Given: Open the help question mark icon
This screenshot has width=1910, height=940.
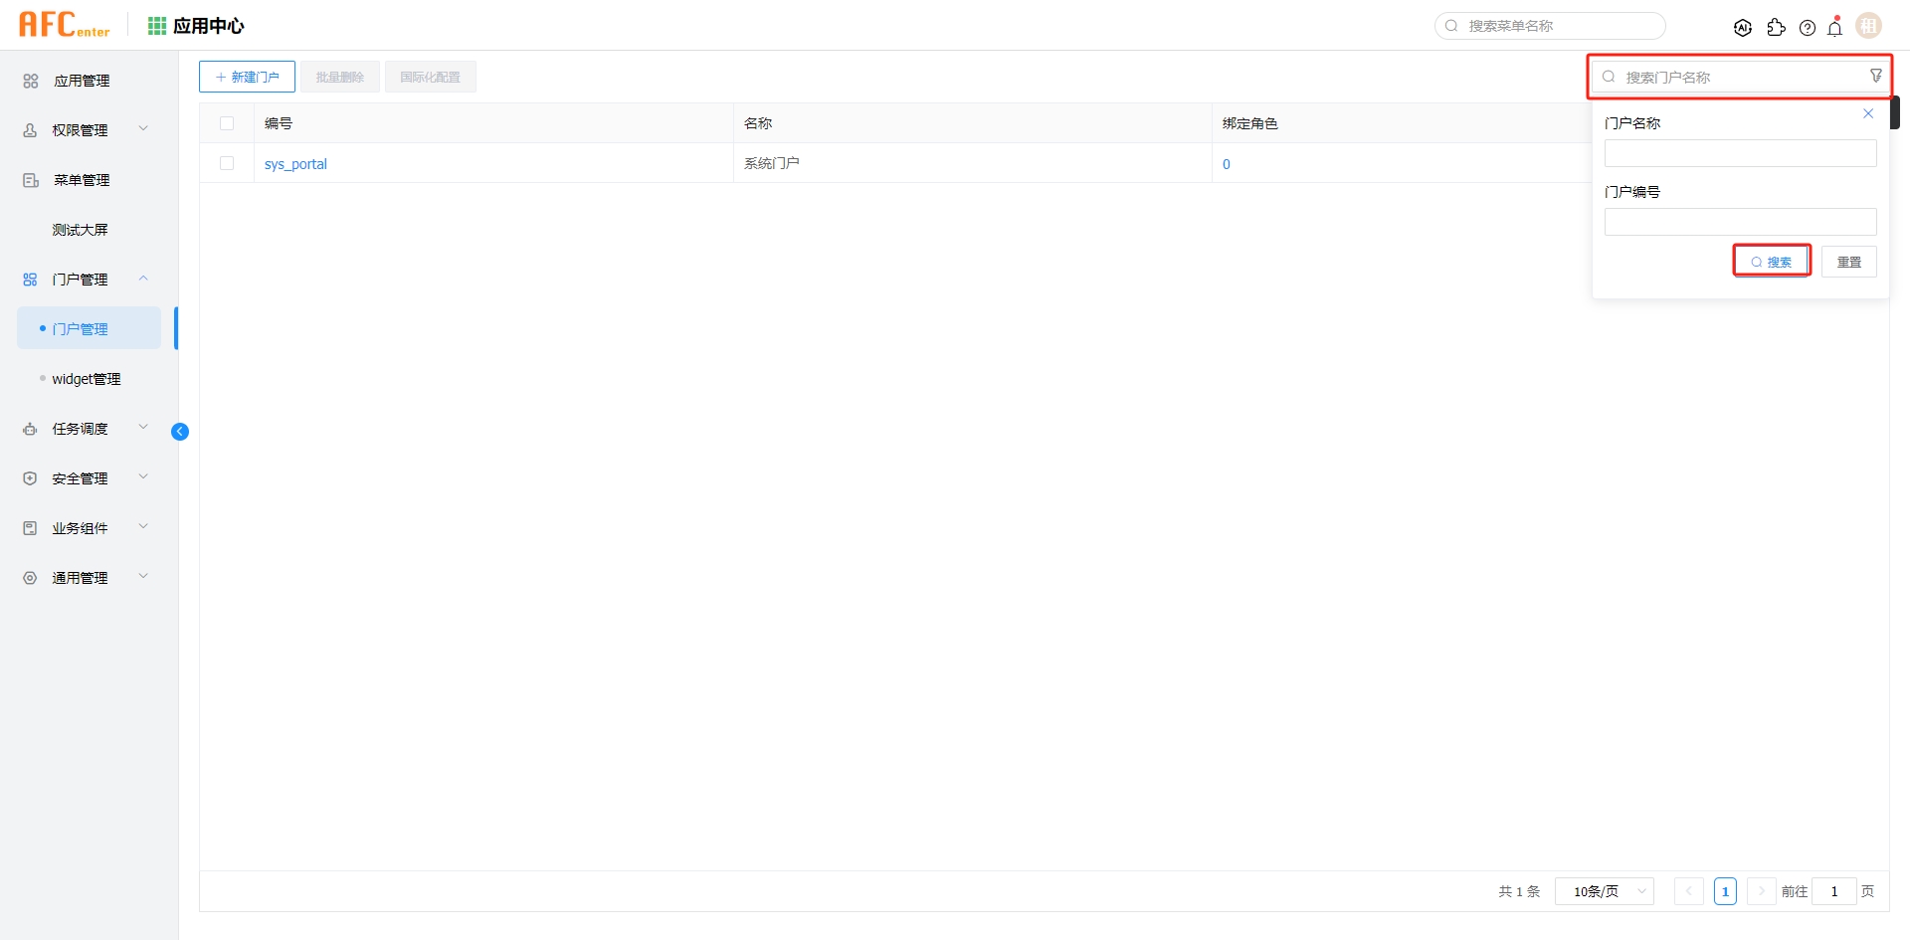Looking at the screenshot, I should click(x=1808, y=28).
